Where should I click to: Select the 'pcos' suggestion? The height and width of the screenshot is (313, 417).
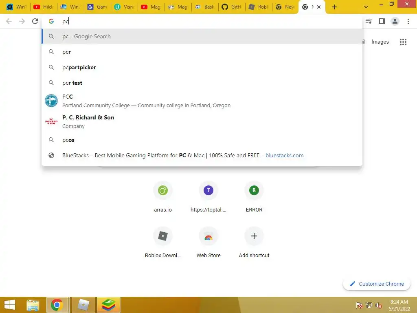click(x=202, y=140)
